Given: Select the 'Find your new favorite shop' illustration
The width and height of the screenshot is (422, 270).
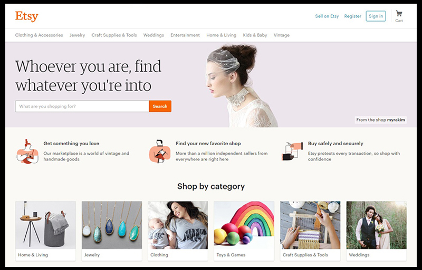Looking at the screenshot, I should tap(160, 151).
